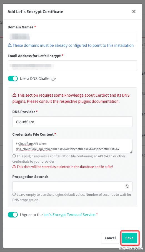Viewport: 145px width, 252px height.
Task: Focus the Domain Names input field
Action: pyautogui.click(x=72, y=37)
